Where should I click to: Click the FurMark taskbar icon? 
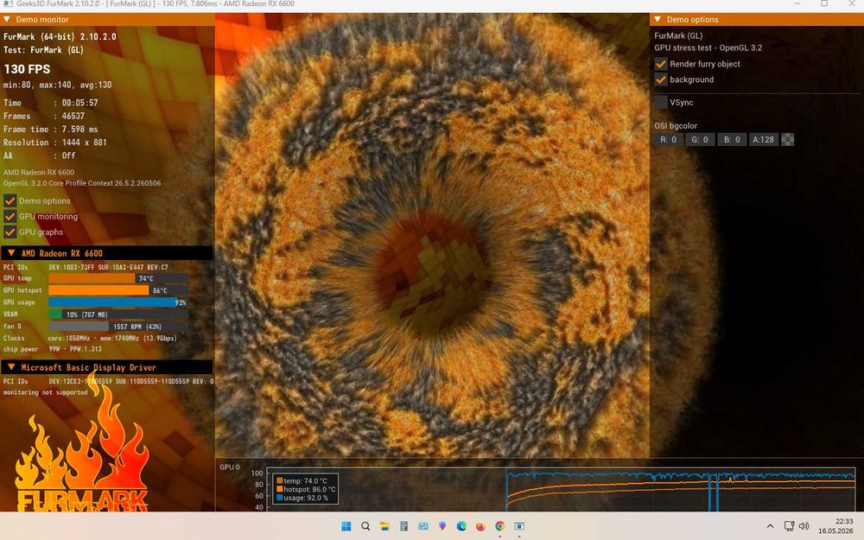click(x=519, y=526)
